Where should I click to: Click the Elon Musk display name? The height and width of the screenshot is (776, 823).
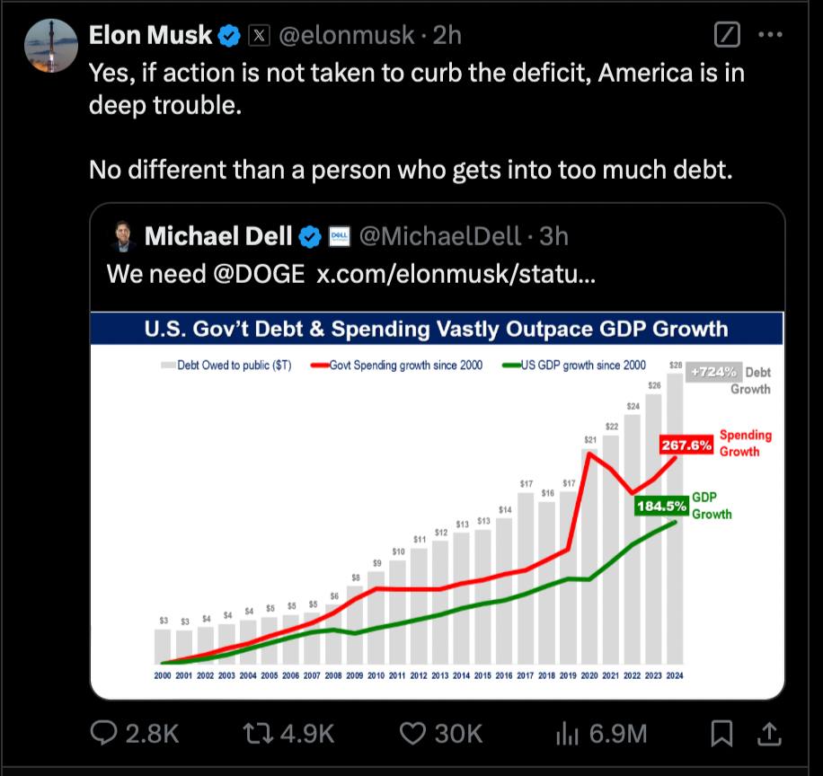click(x=150, y=35)
